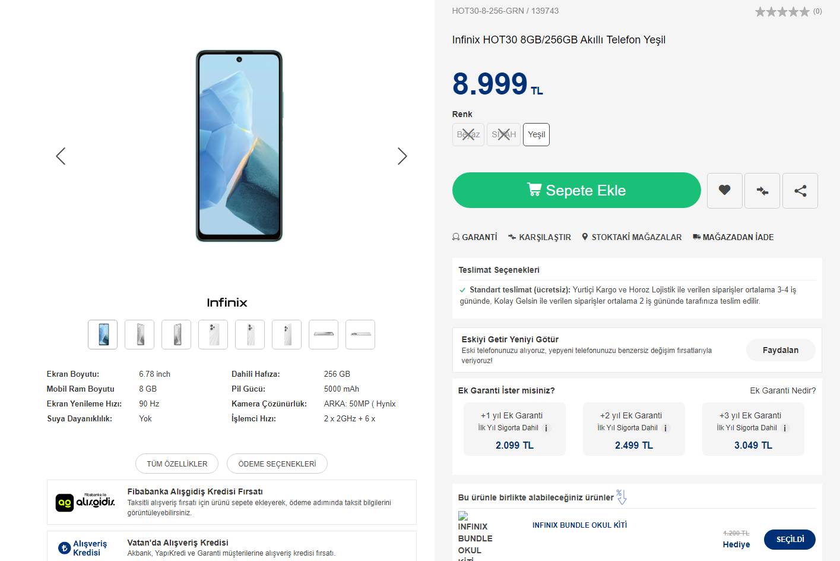Choose the Beyaz color option

468,134
